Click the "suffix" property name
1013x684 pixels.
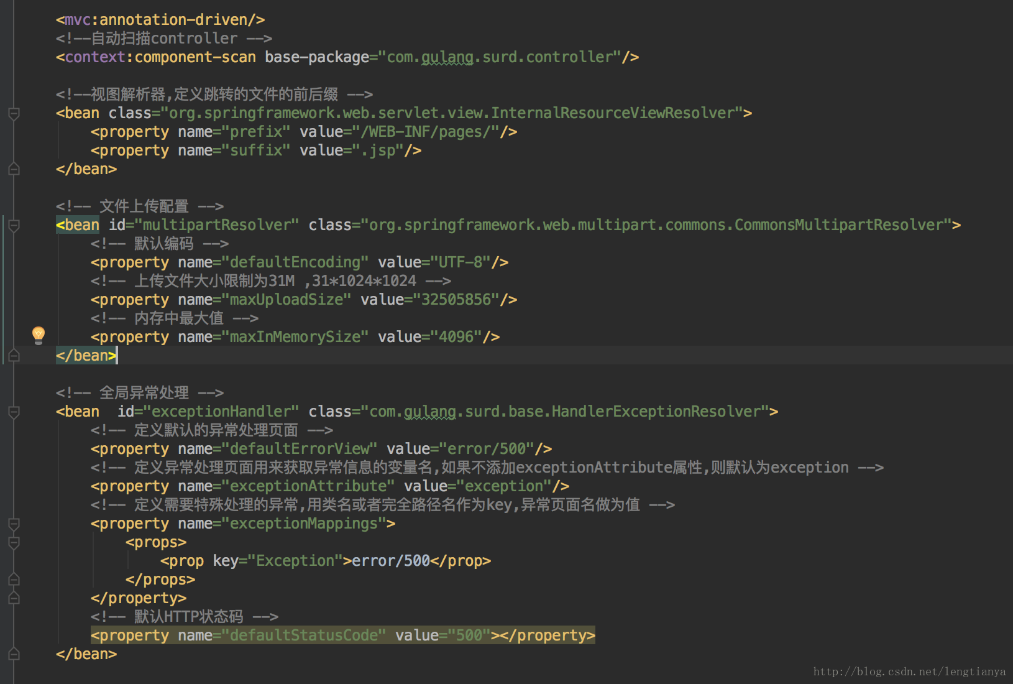point(256,150)
